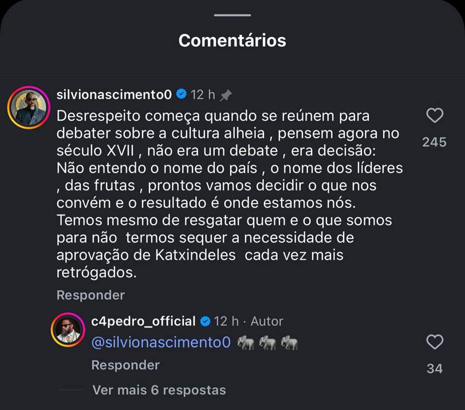Screen dimensions: 465x410
Task: Tap the pinned comment pin icon
Action: click(226, 95)
